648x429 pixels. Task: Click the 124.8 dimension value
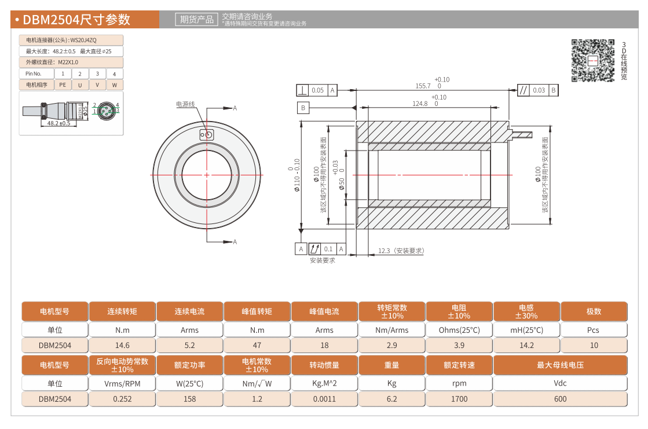[x=420, y=104]
